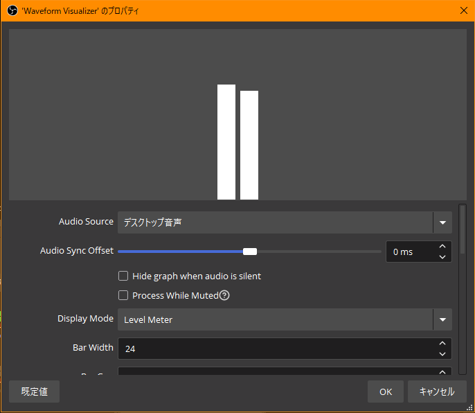
Task: Enable Hide graph when audio is silent
Action: tap(123, 276)
